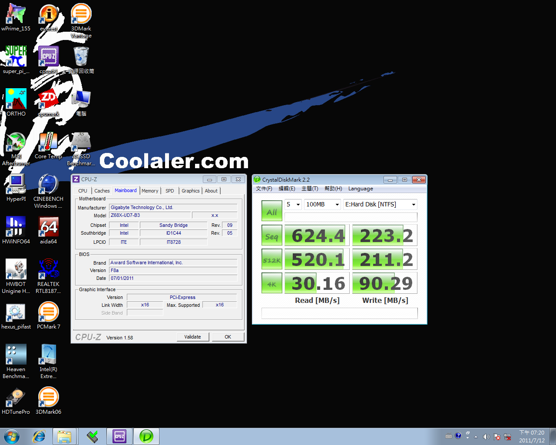Open the PCMark 7 shortcut
This screenshot has width=556, height=445.
[49, 316]
